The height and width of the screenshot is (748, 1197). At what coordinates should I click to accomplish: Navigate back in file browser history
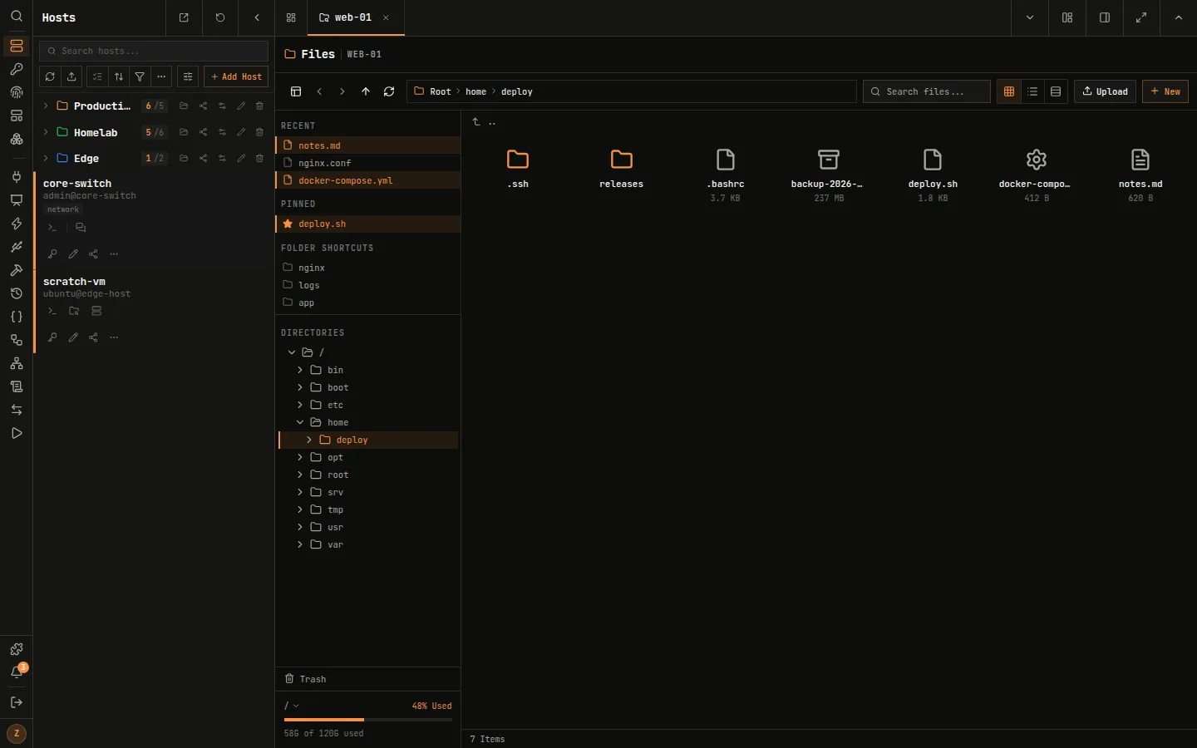(319, 91)
